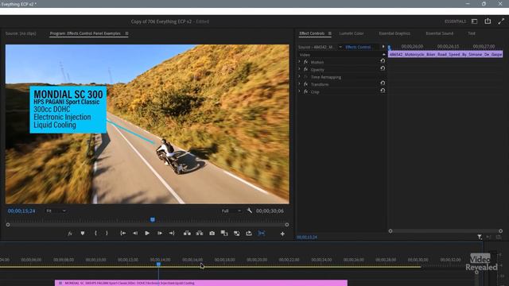The height and width of the screenshot is (286, 509).
Task: Go to In point
Action: (123, 233)
